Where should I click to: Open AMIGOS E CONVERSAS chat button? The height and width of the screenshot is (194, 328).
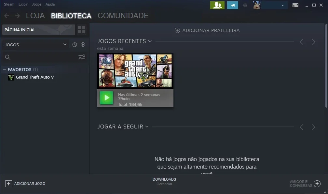click(x=305, y=184)
